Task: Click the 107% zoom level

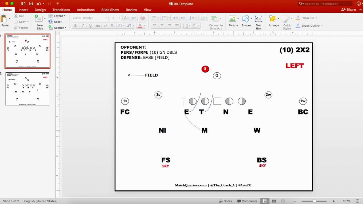Action: click(347, 201)
